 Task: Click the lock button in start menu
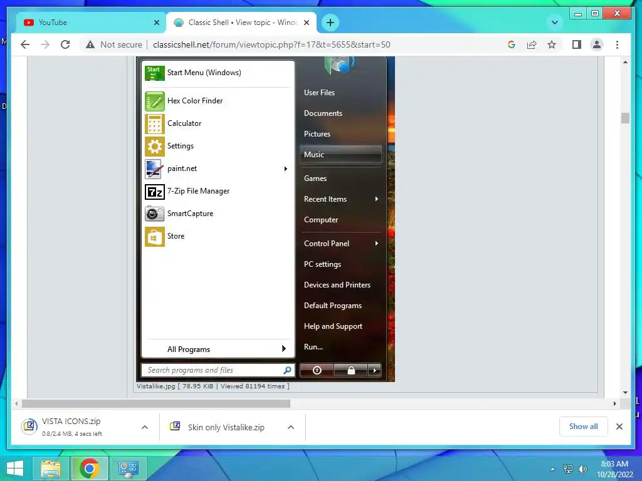351,370
